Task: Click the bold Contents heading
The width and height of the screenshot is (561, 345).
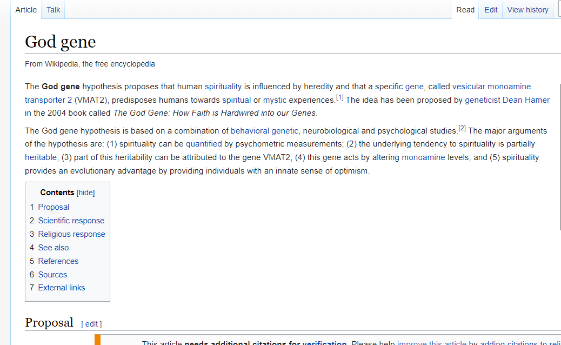Action: (x=57, y=193)
